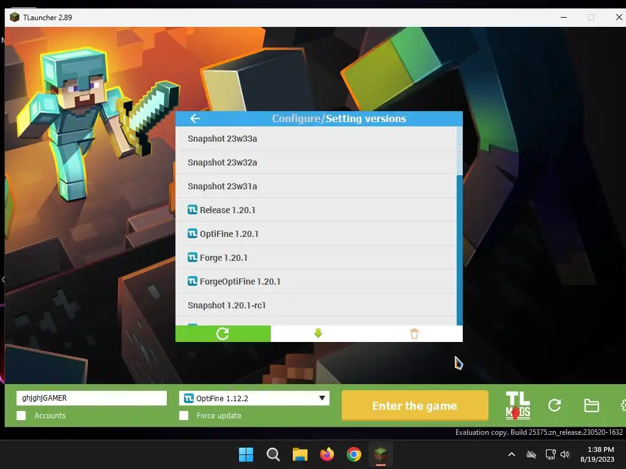Open the game folder icon
The width and height of the screenshot is (626, 469).
(591, 405)
